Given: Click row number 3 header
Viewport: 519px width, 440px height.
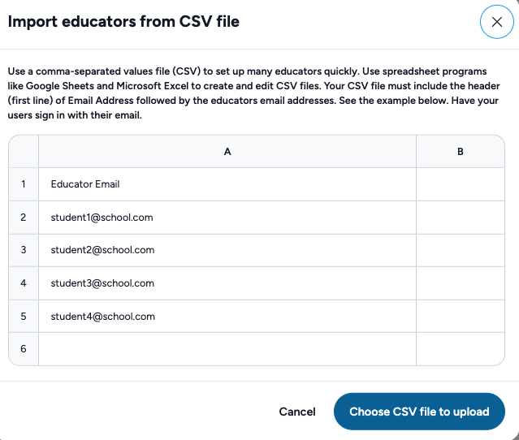Looking at the screenshot, I should [24, 250].
